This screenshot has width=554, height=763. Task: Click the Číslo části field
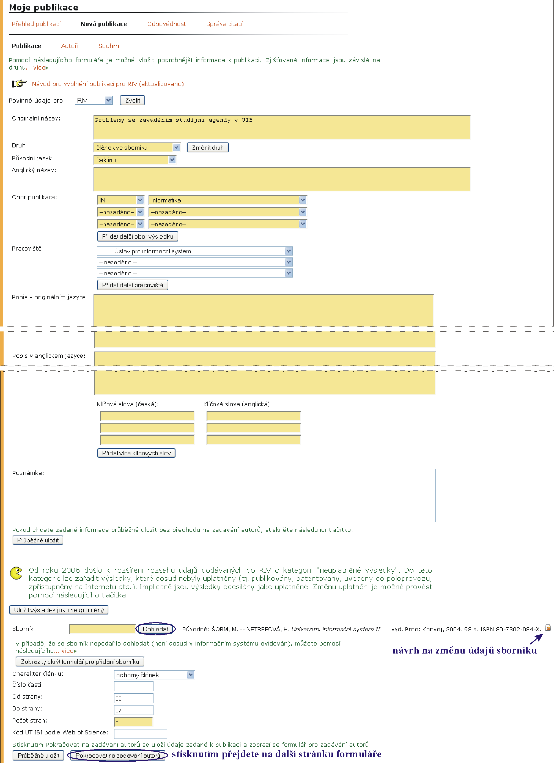click(133, 686)
